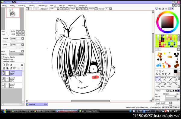Viewport: 181px width, 119px height.
Task: Select the Eraser tool
Action: point(164,83)
